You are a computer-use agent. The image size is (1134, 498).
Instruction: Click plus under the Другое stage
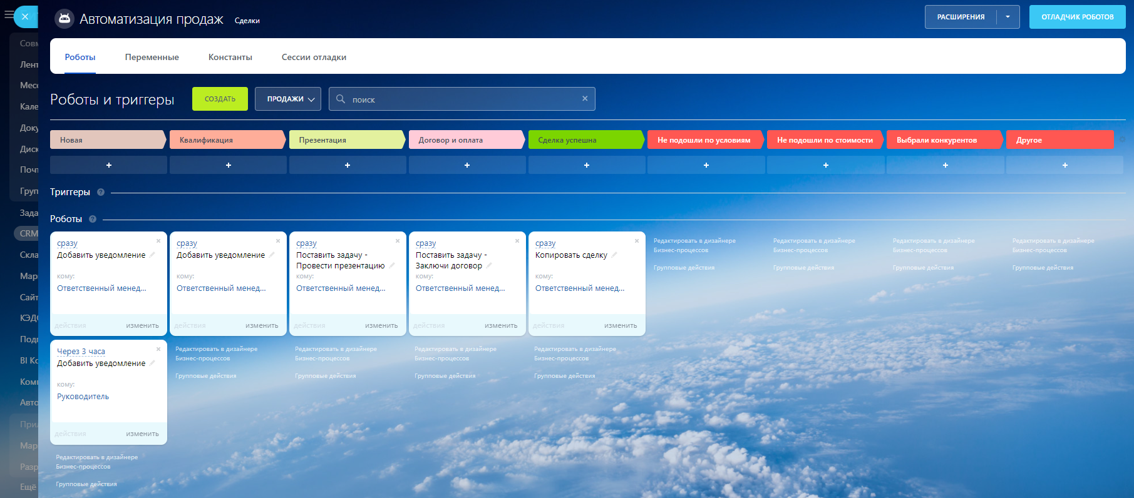coord(1065,165)
